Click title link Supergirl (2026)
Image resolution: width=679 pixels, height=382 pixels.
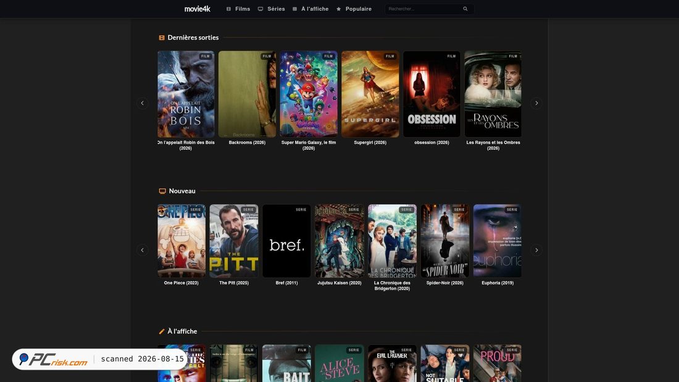point(370,143)
